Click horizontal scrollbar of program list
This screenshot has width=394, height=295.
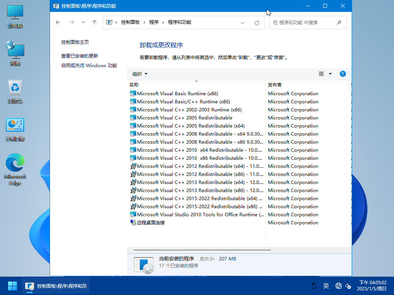202,250
